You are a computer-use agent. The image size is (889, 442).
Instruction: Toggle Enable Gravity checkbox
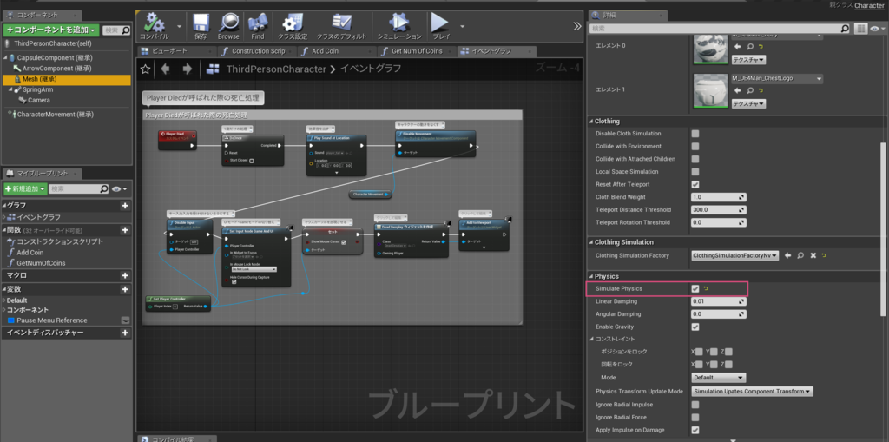tap(695, 327)
